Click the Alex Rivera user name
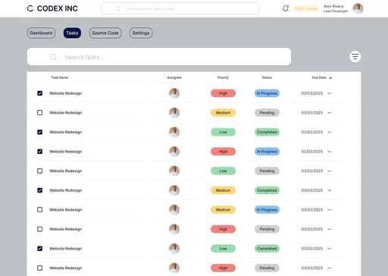This screenshot has width=388, height=276. pos(333,6)
